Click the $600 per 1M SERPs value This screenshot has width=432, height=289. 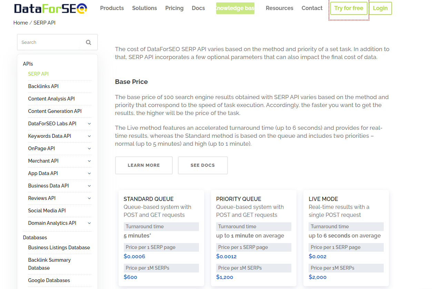[x=130, y=277]
